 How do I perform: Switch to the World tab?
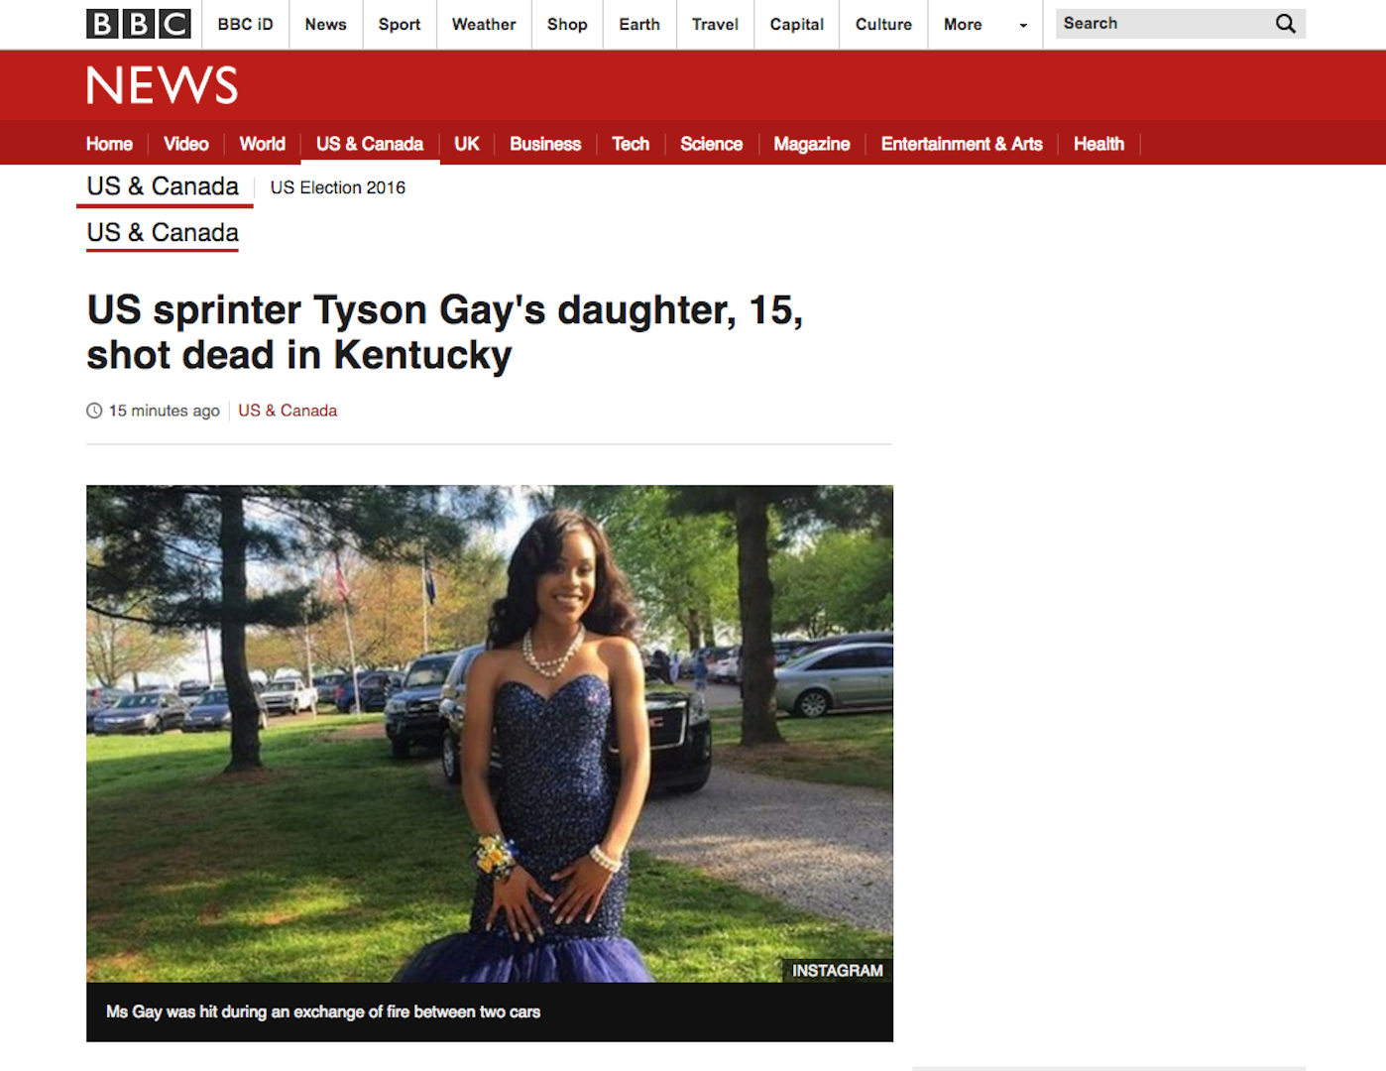click(263, 144)
